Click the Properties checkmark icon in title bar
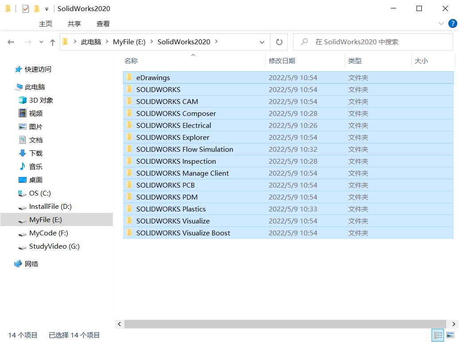This screenshot has height=342, width=459. click(26, 9)
